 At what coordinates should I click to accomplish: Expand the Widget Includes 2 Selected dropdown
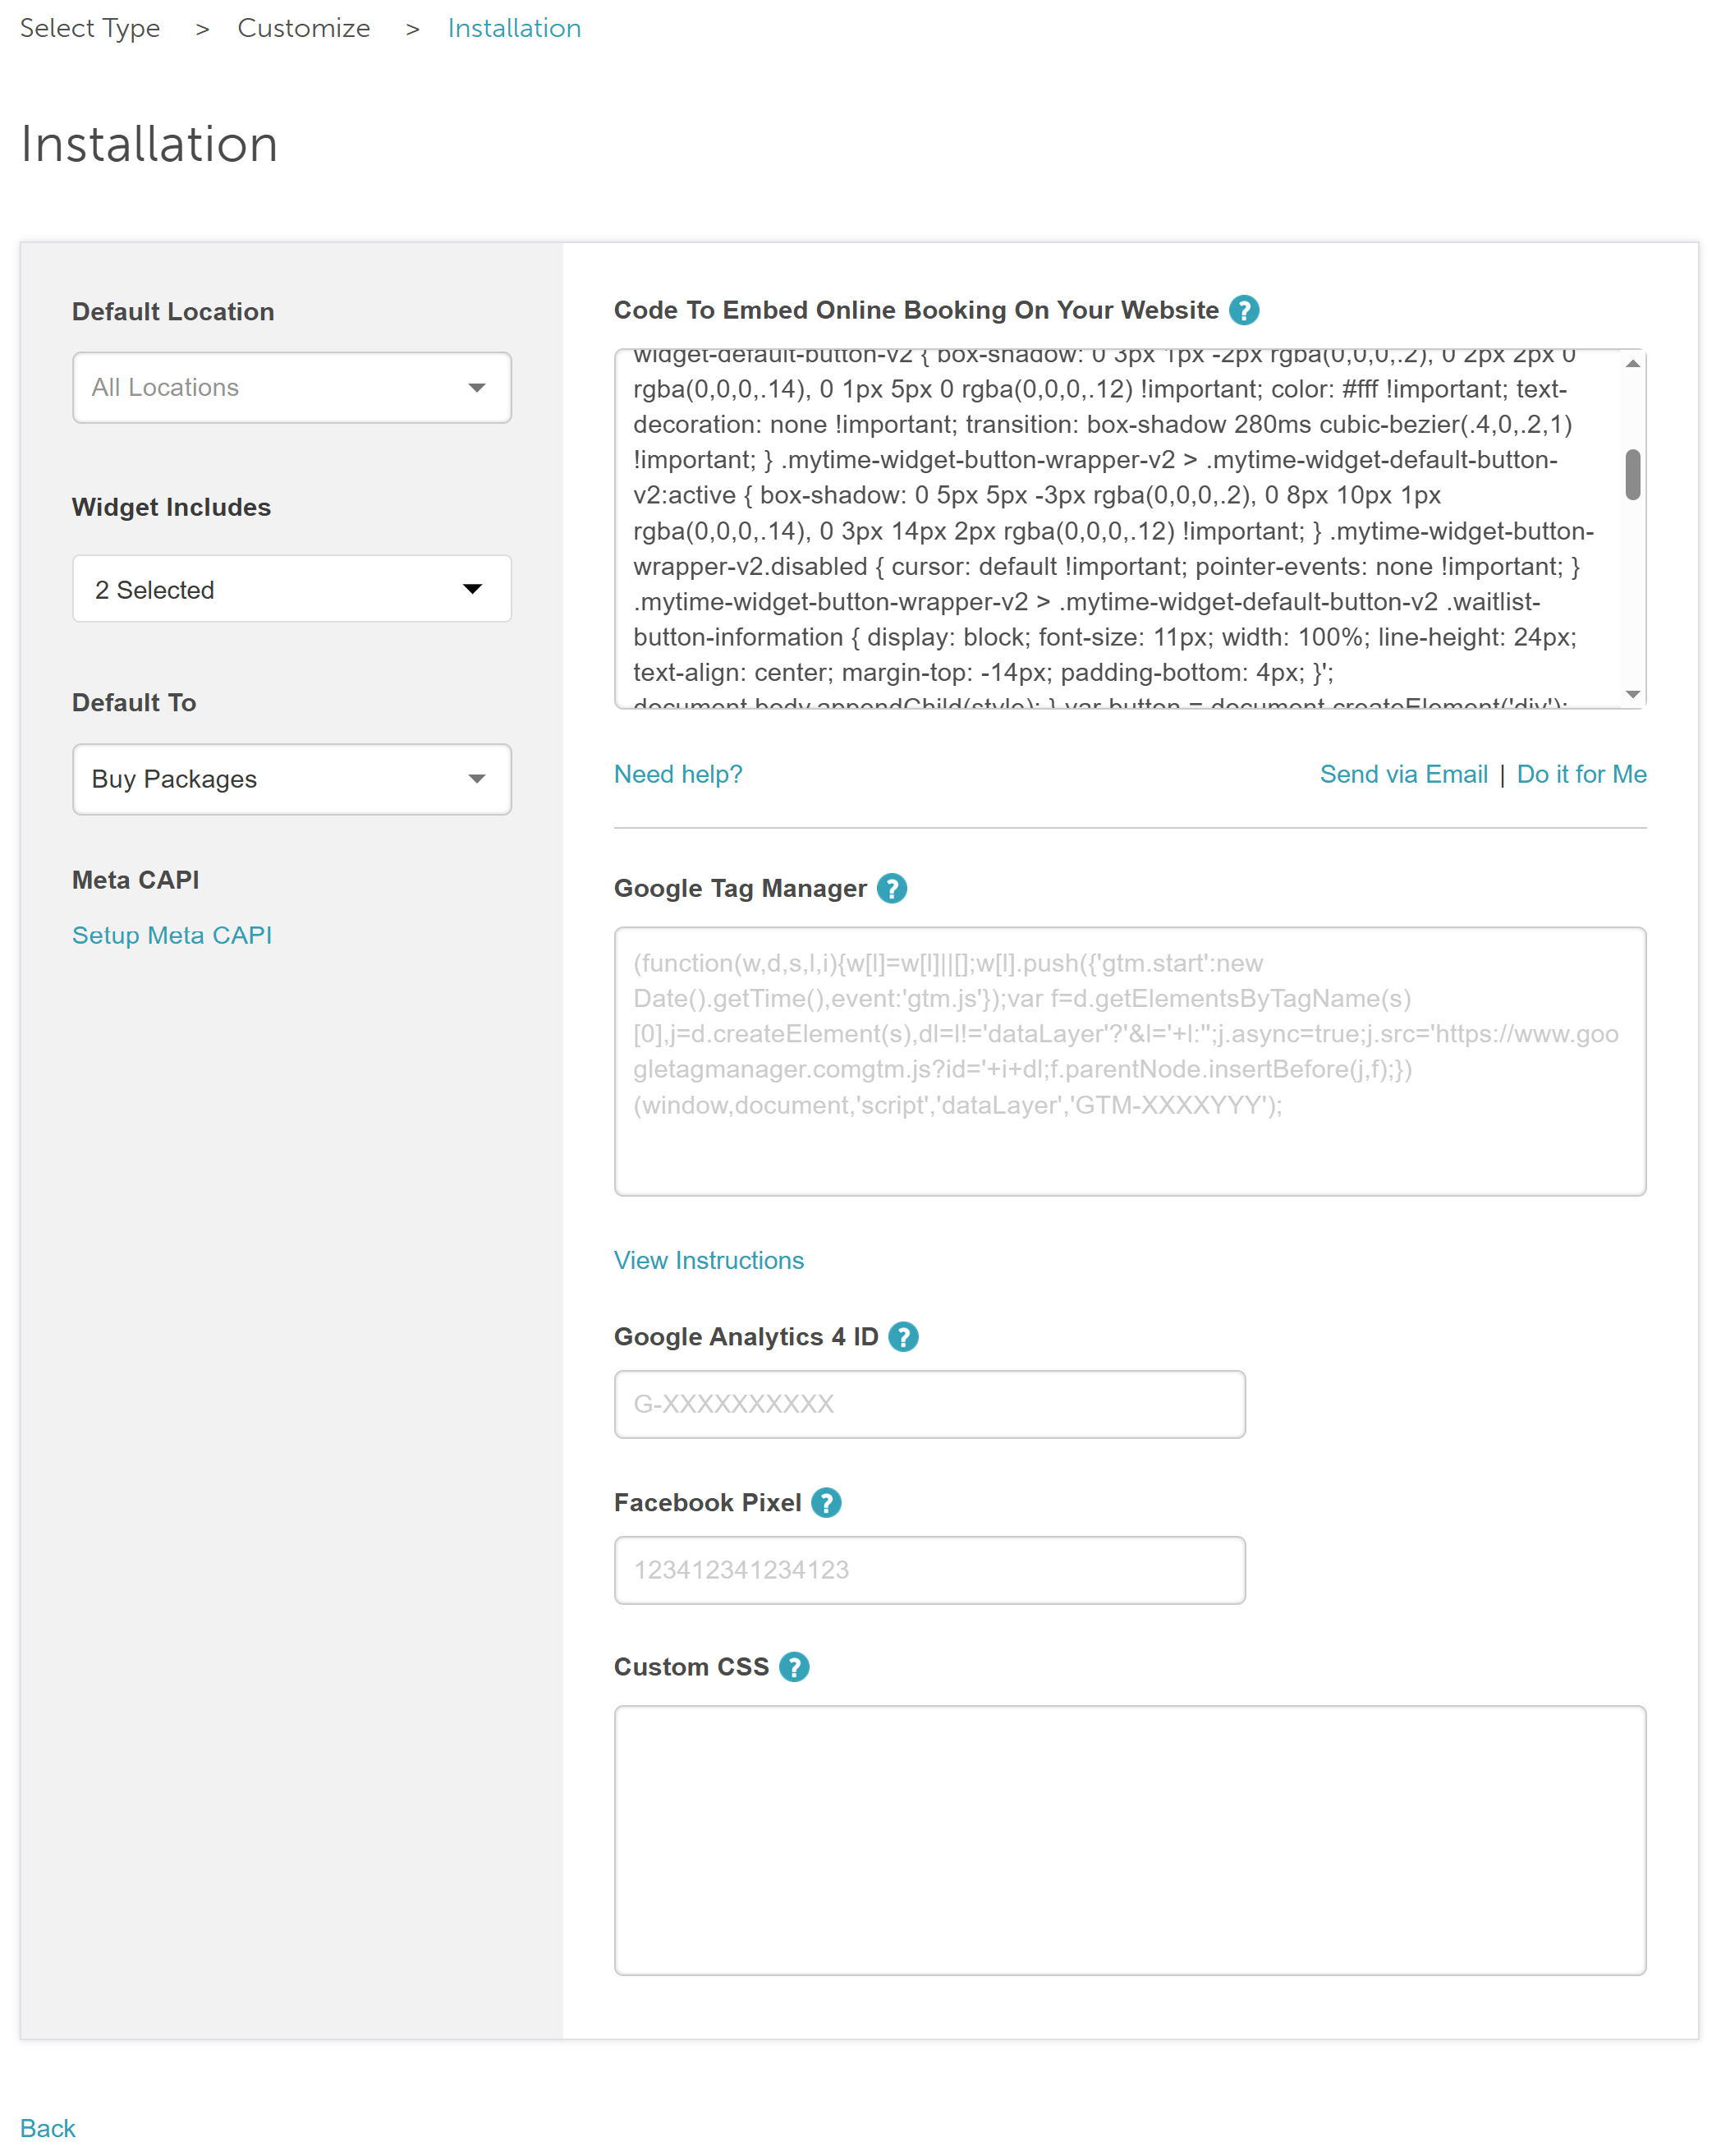pyautogui.click(x=291, y=589)
